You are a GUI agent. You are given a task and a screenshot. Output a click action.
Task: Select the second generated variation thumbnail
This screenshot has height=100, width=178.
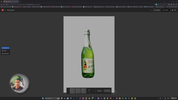(78, 91)
